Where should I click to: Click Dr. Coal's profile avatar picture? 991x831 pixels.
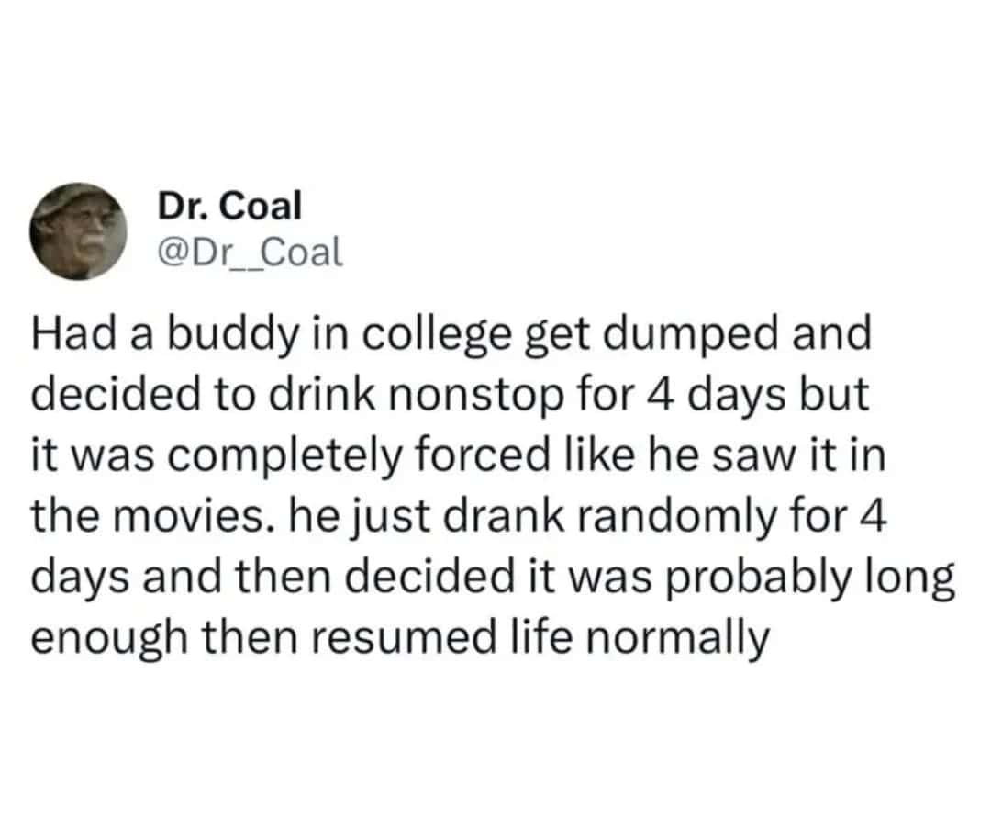(77, 230)
